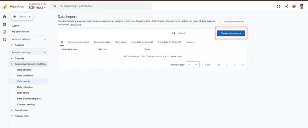
Task: Expand the Product links item
Action: pyautogui.click(x=11, y=116)
